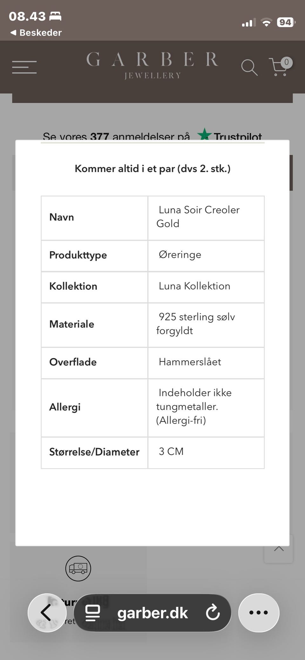Open the Trustpilot reviews link

[229, 136]
